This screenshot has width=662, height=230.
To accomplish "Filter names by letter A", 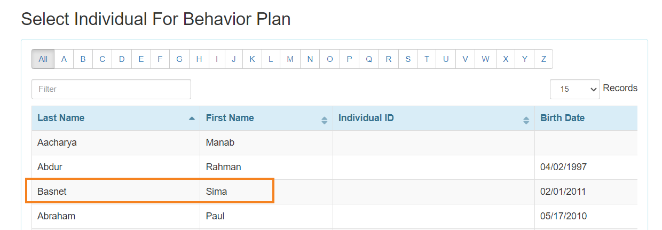I will tap(64, 59).
